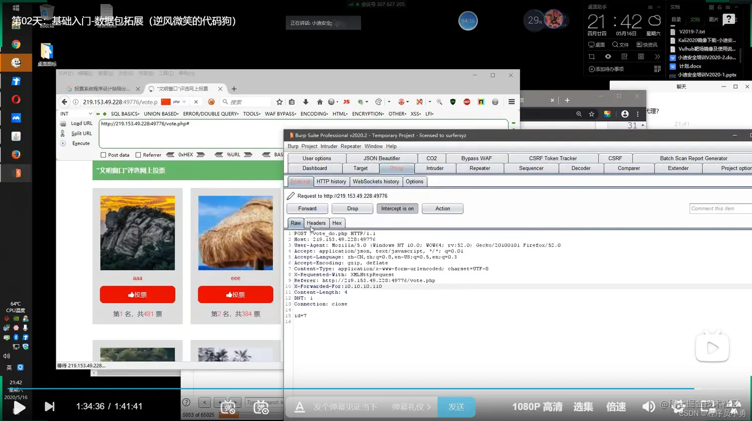Open 桌面图标 folder on desktop

[x=47, y=55]
